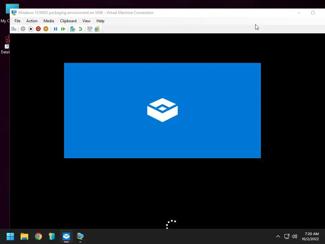The image size is (325, 244).
Task: Open the Action menu
Action: [x=32, y=21]
